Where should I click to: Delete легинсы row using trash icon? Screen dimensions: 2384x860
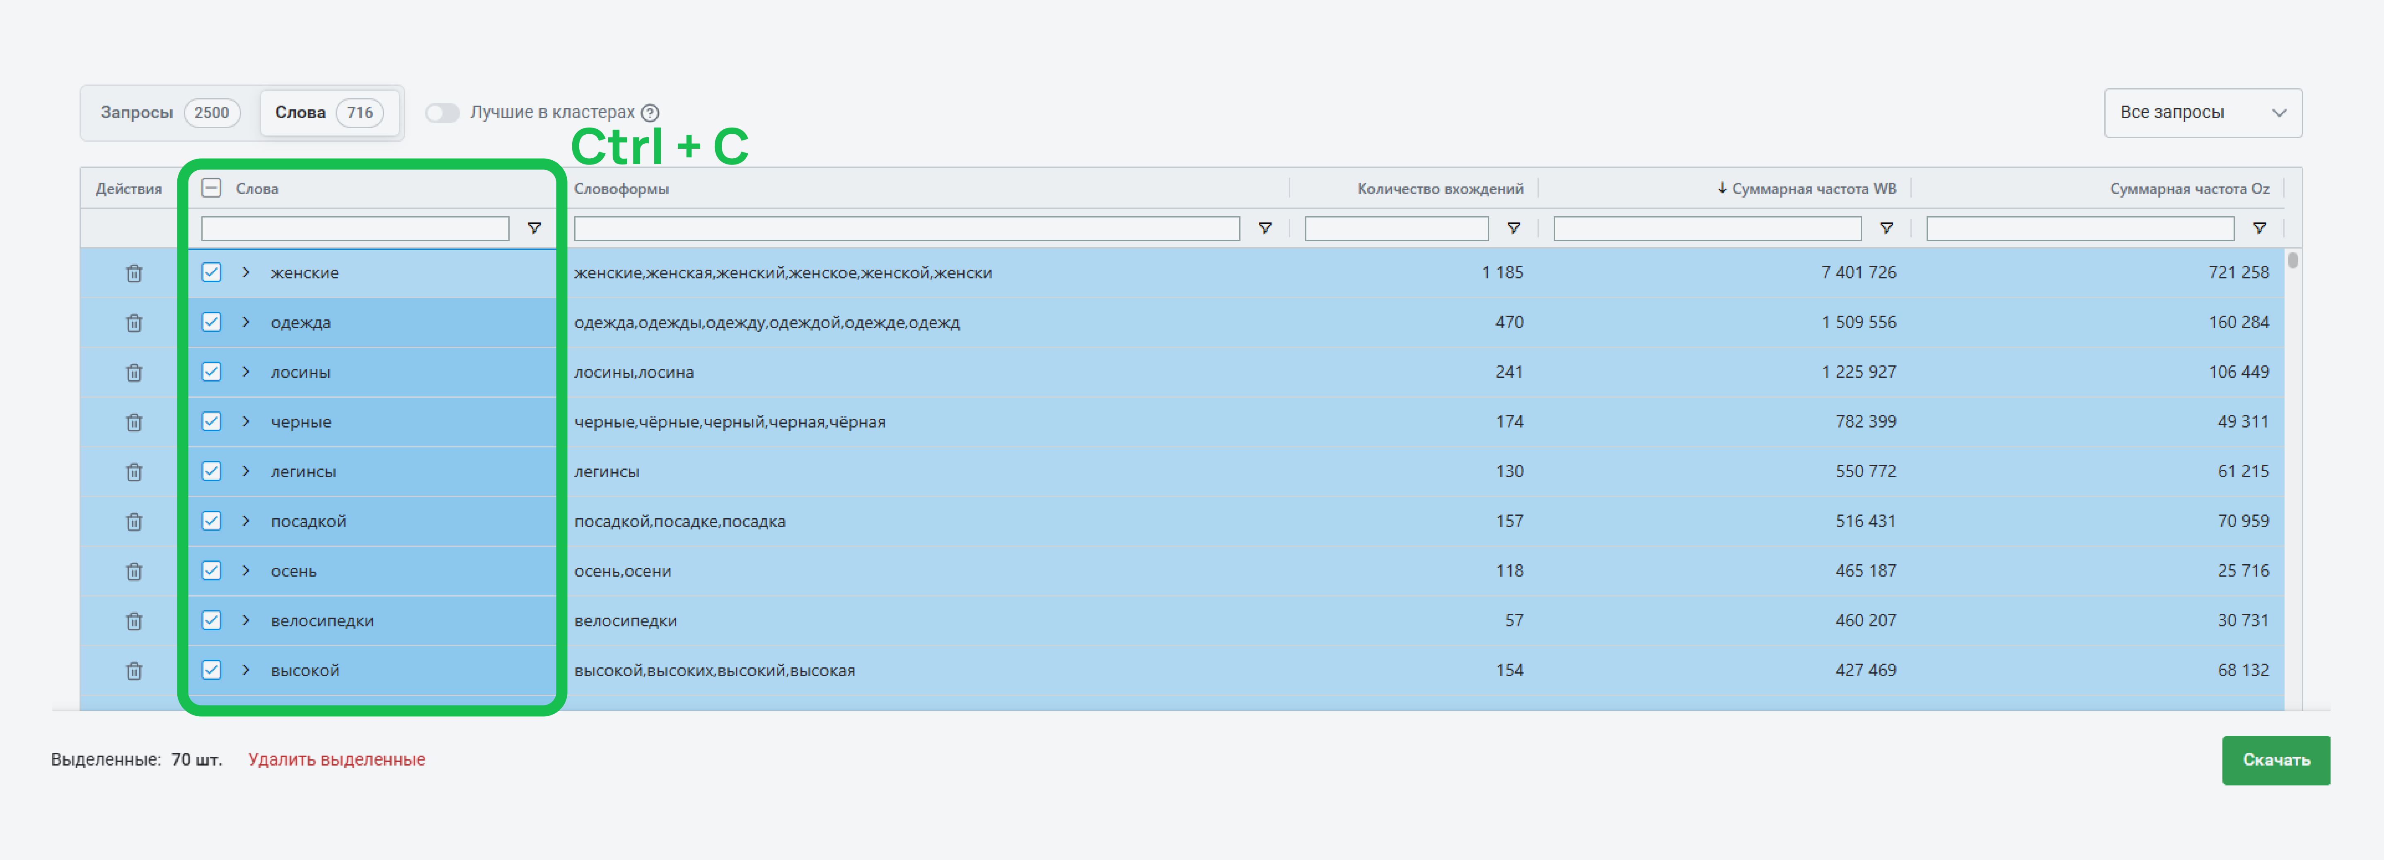[x=134, y=472]
